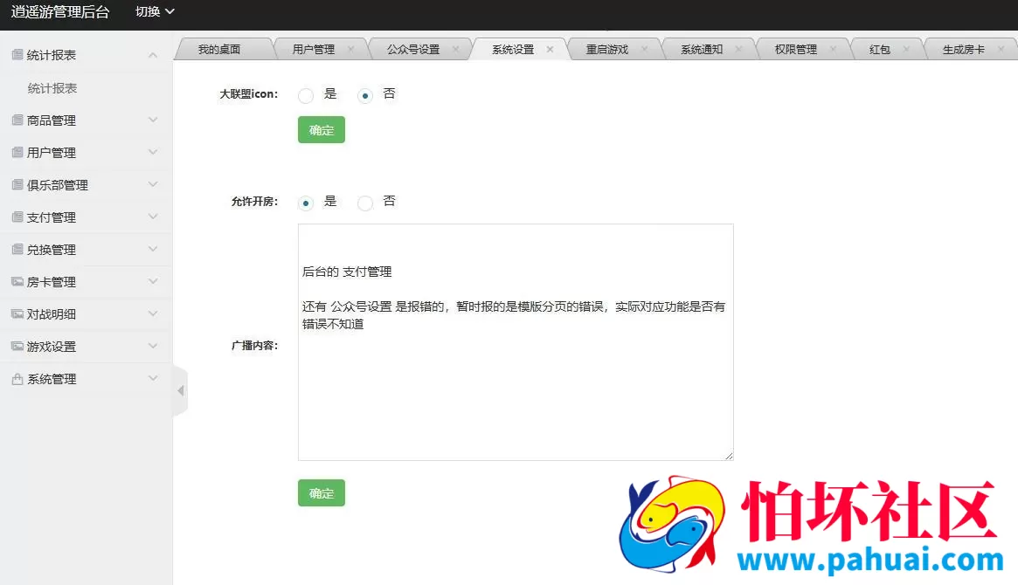Image resolution: width=1018 pixels, height=585 pixels.
Task: Collapse the 统计报表 menu chevron
Action: 153,55
